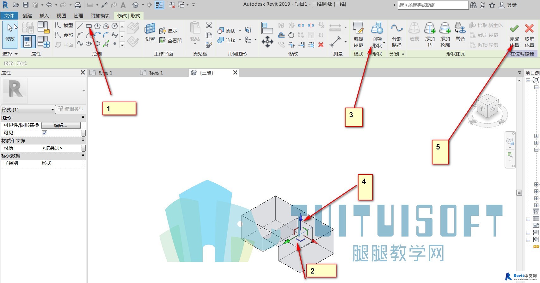Screen dimensions: 540x283
Task: Click Add Edge (添加边) tool
Action: pyautogui.click(x=430, y=35)
